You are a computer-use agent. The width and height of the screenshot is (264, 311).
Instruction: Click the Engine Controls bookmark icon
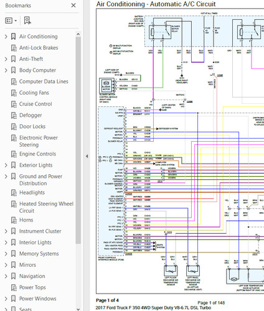point(14,154)
